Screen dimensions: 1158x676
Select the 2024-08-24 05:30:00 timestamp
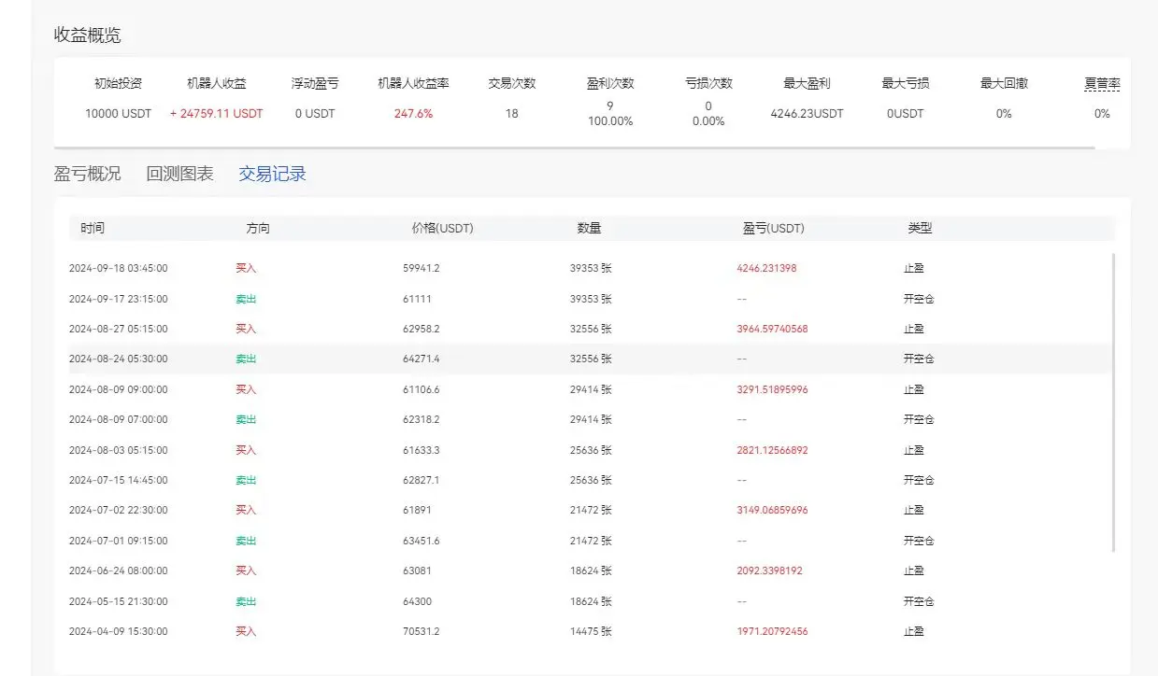tap(119, 359)
